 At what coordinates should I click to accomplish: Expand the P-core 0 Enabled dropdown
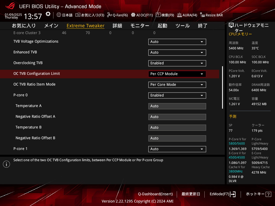(177, 95)
